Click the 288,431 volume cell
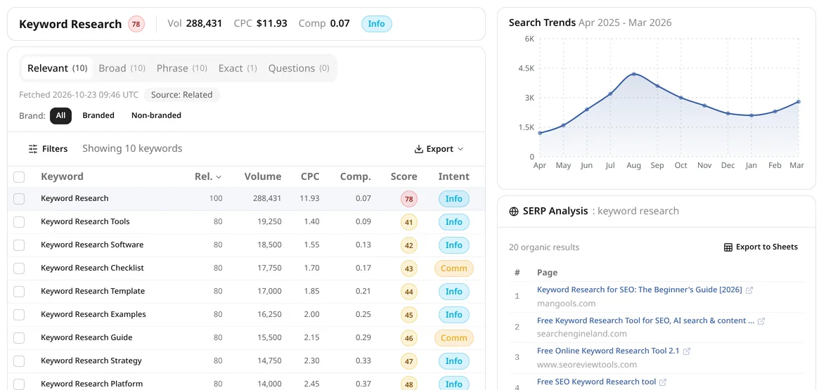This screenshot has height=390, width=833. pos(267,199)
